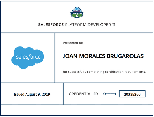Viewport: 154px width, 117px height.
Task: Click the name JOAN MORALES BRUGAROLAS
Action: coord(103,56)
